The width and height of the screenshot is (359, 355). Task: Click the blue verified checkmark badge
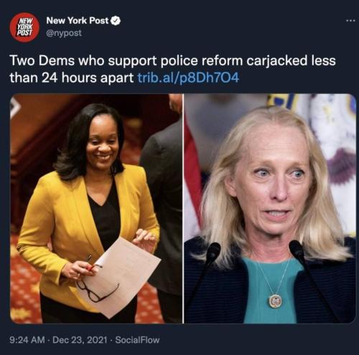[116, 21]
